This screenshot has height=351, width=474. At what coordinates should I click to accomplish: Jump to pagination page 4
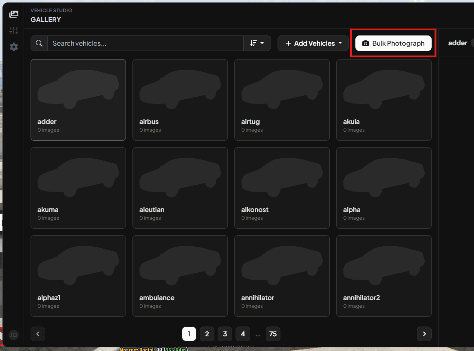pyautogui.click(x=243, y=334)
